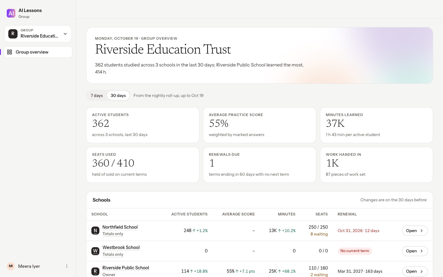Click the Northfield School N badge
The height and width of the screenshot is (277, 443).
95,231
